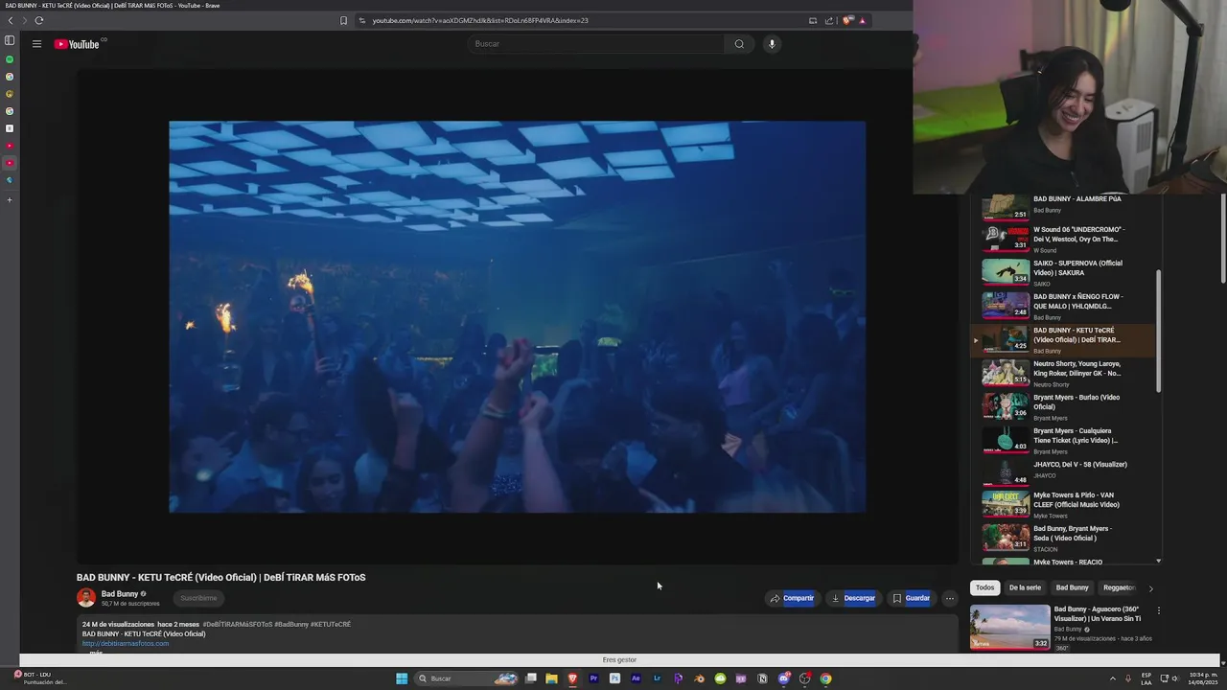
Task: Play Neutro Shorty, Young Laroye playlist item
Action: pyautogui.click(x=1064, y=373)
